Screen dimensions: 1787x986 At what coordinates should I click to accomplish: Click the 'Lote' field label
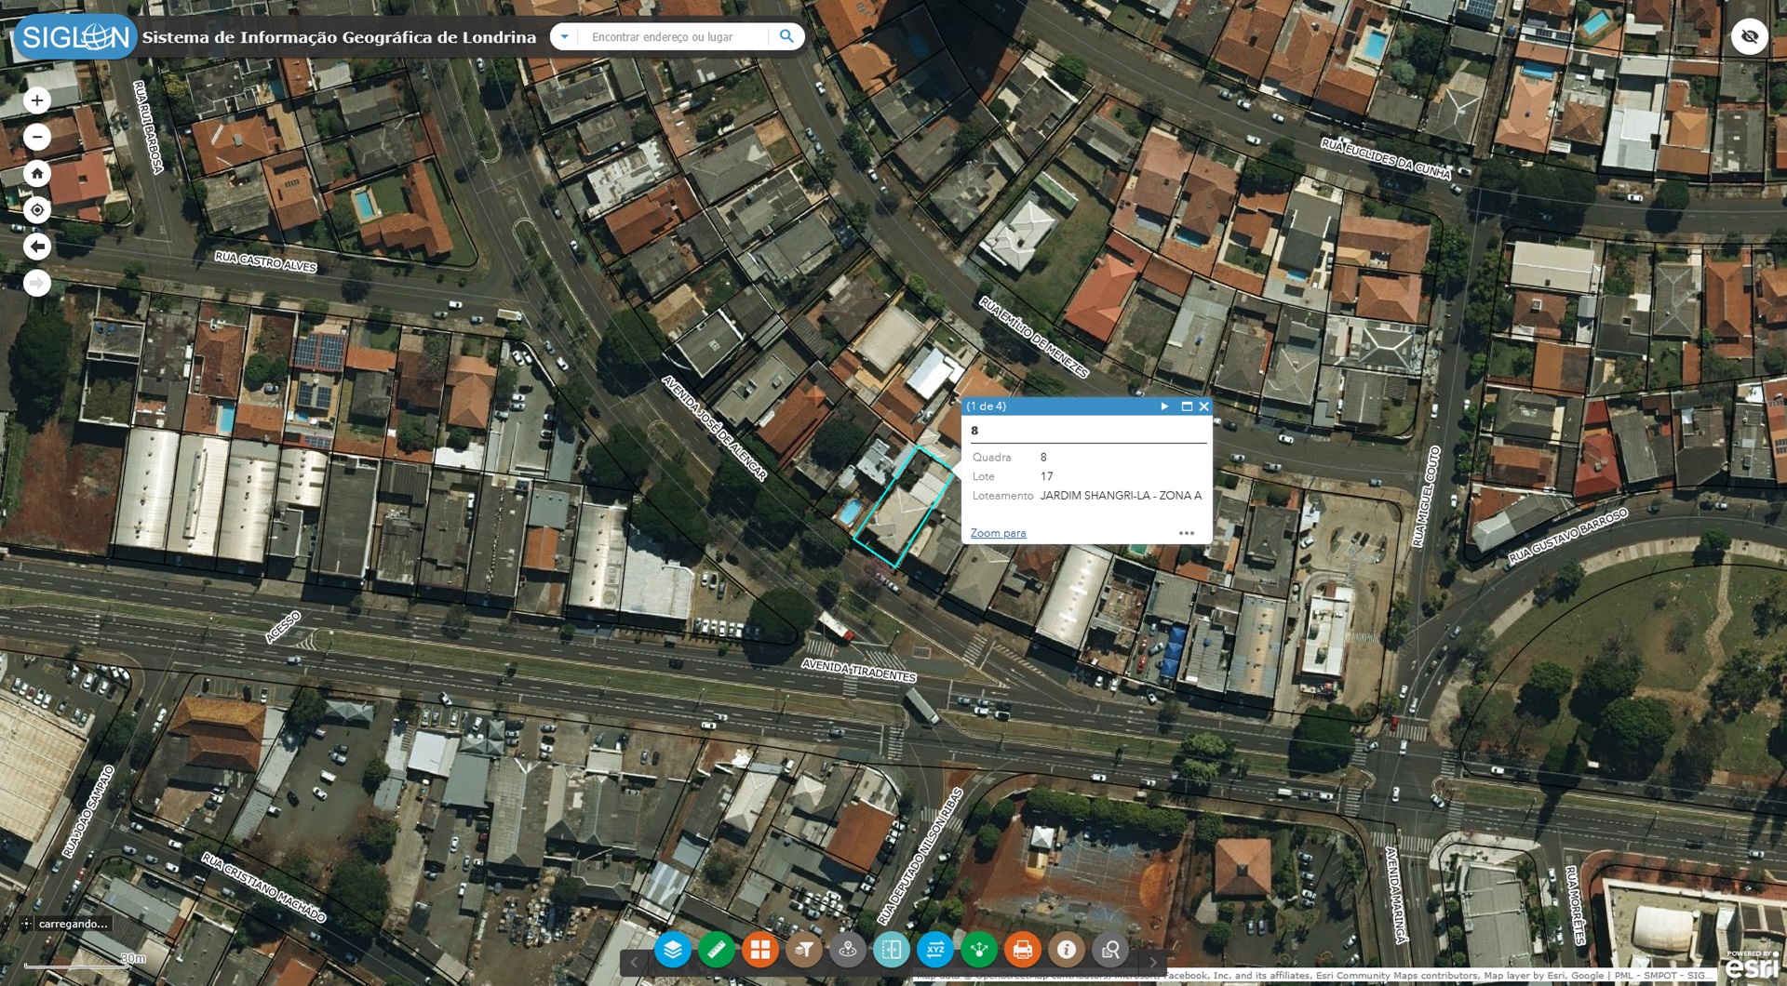tap(983, 476)
